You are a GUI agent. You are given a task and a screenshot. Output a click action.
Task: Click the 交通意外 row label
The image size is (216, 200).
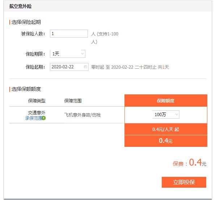pos(37,113)
